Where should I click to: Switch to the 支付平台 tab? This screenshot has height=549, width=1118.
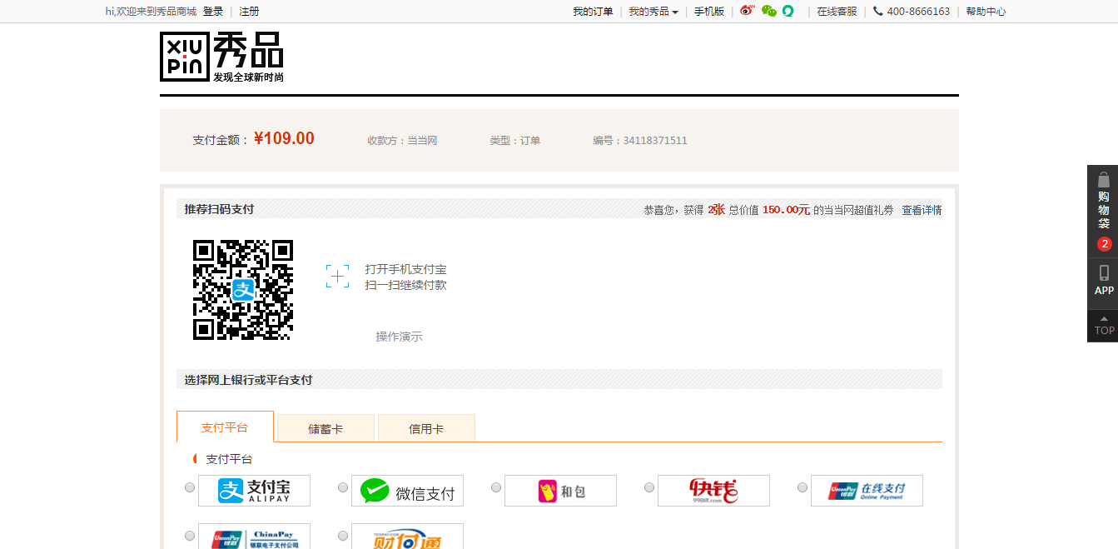(x=225, y=427)
